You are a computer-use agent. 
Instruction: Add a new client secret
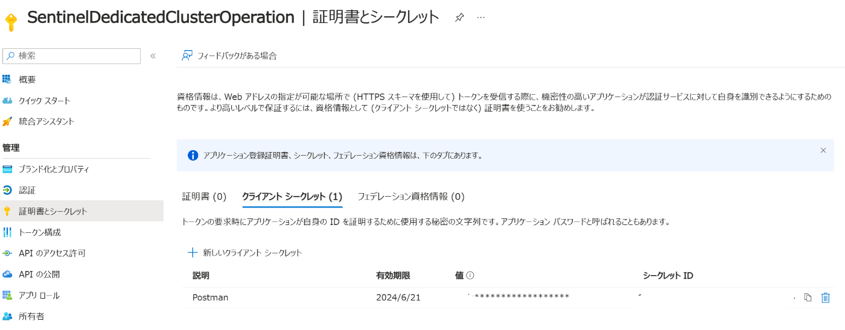point(245,253)
